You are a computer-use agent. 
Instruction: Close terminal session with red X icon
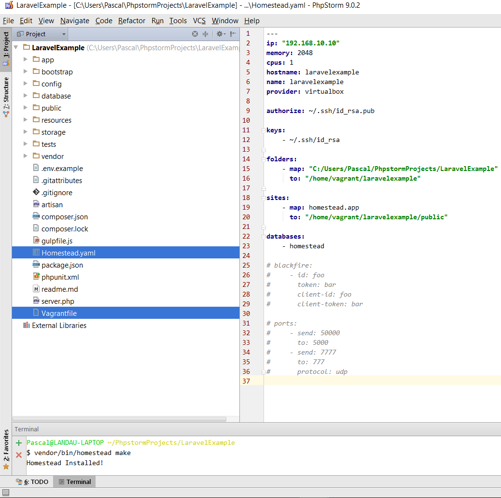pyautogui.click(x=19, y=455)
